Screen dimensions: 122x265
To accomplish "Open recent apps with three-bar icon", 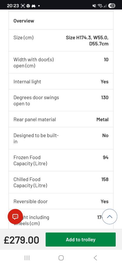I will (x=27, y=258).
